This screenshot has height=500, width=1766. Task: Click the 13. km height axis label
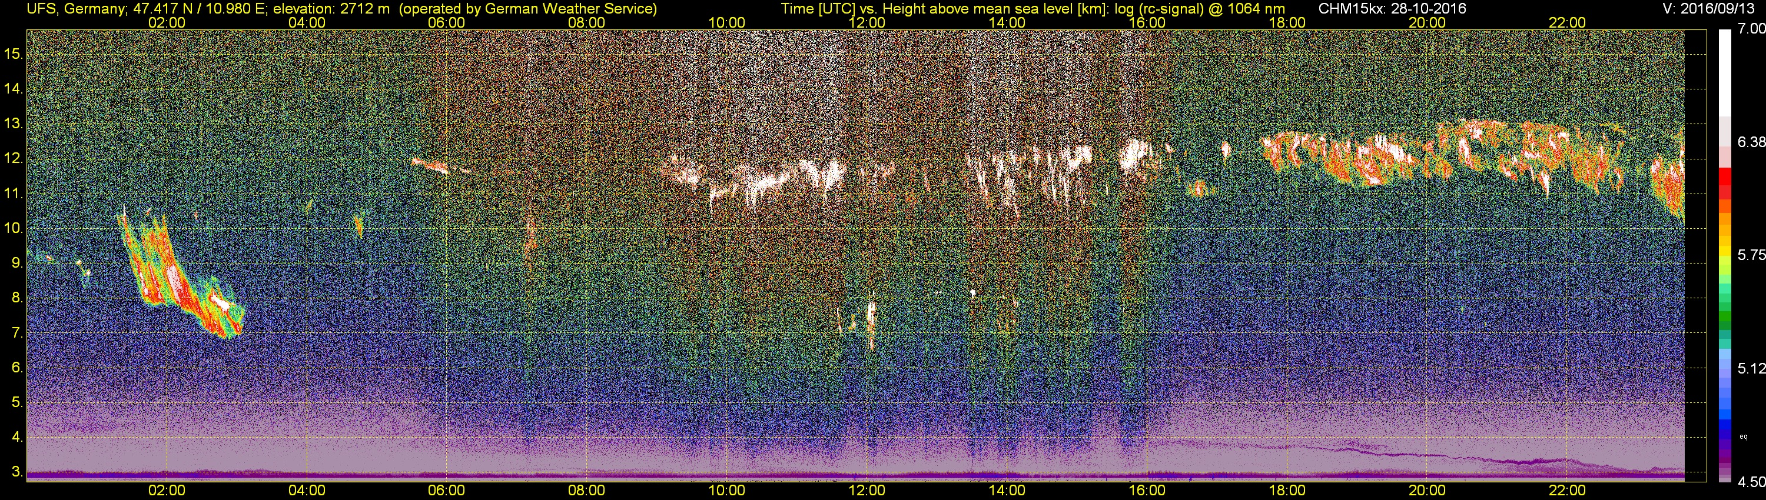point(13,124)
